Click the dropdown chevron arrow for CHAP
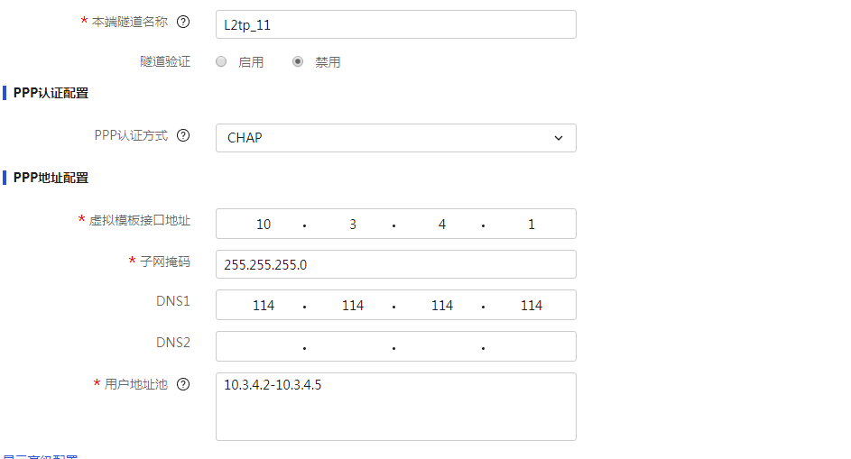This screenshot has height=459, width=851. tap(559, 138)
